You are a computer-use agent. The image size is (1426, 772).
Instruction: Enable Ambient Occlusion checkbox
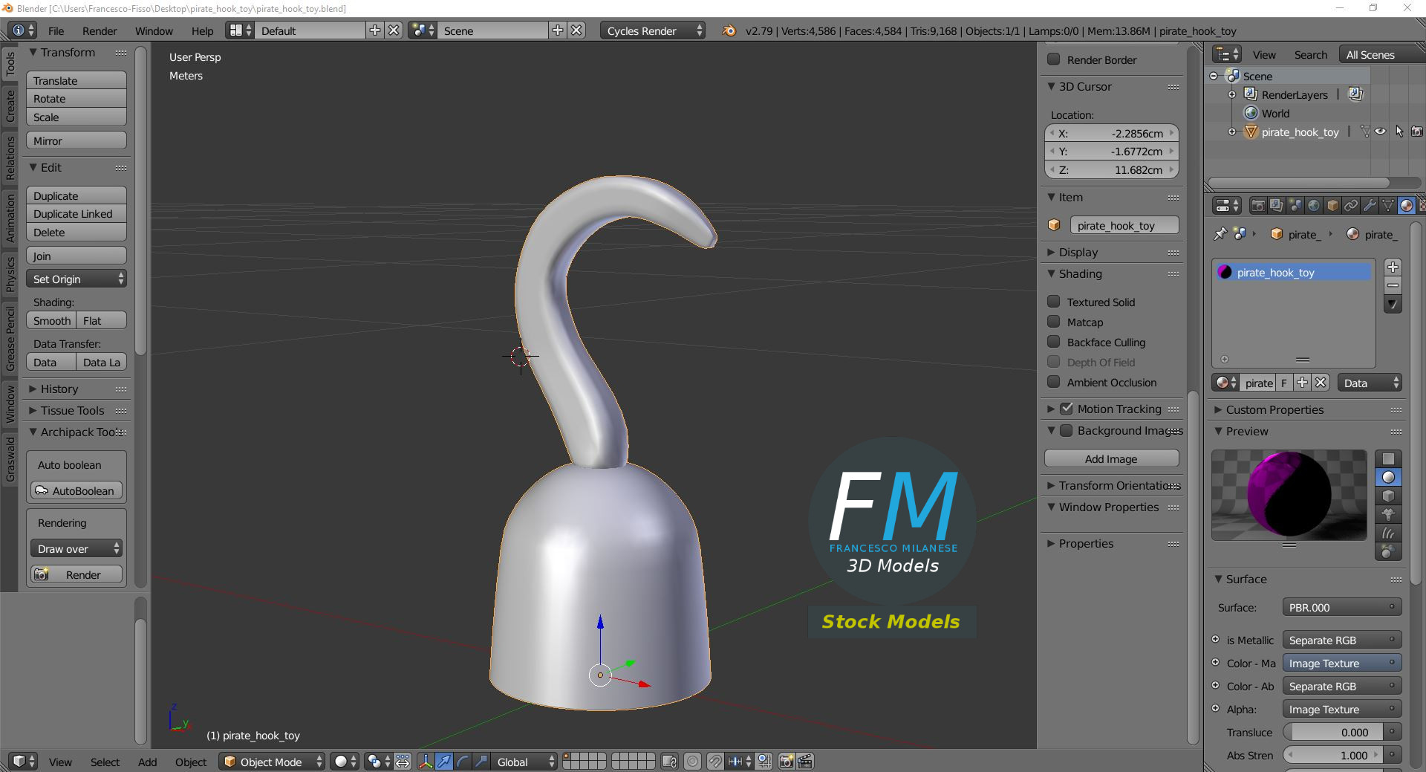pos(1053,382)
